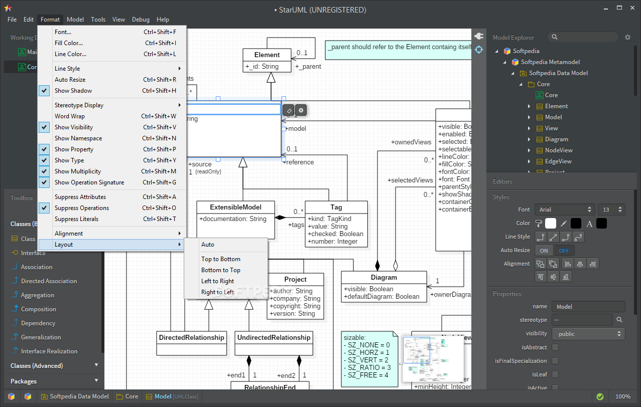Click the curve line style icon

(579, 237)
